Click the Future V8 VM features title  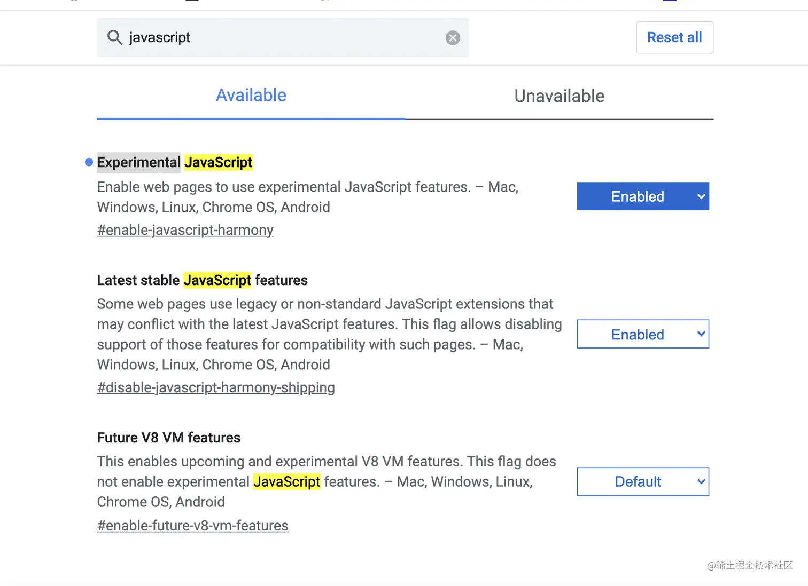(x=169, y=438)
